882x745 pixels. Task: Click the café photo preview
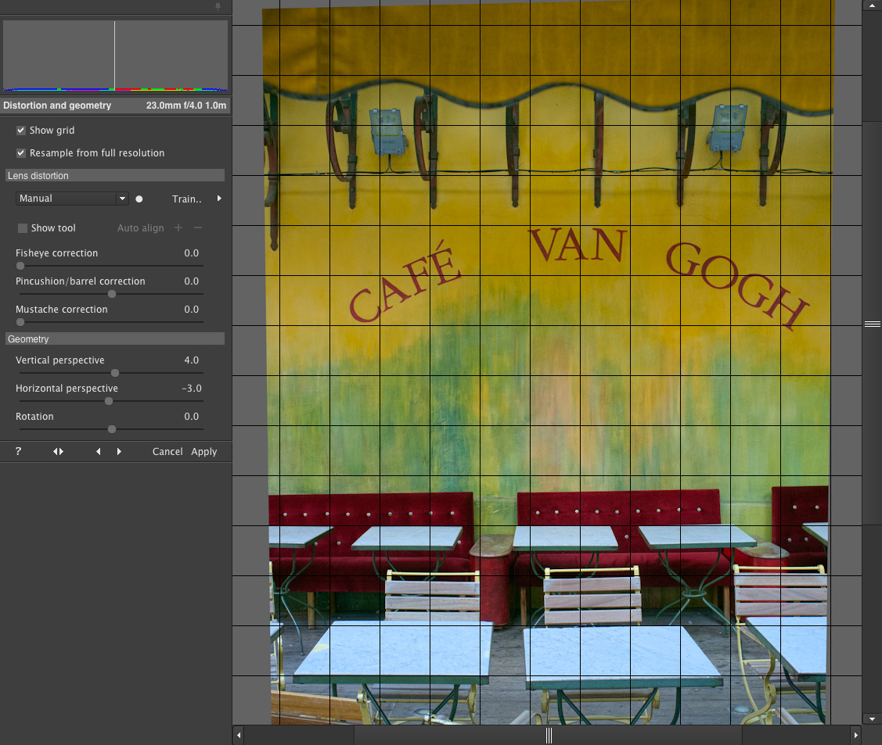pos(549,363)
